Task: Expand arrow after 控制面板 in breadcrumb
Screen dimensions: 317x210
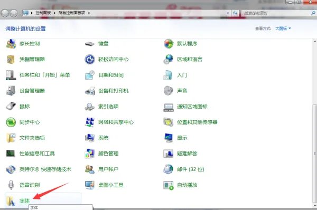Action: click(54, 13)
